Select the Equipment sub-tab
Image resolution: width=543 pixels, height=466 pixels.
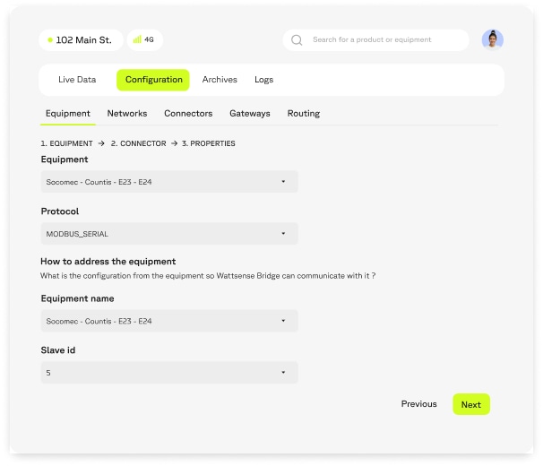68,114
